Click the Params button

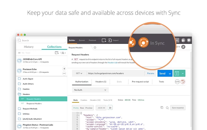point(151,73)
